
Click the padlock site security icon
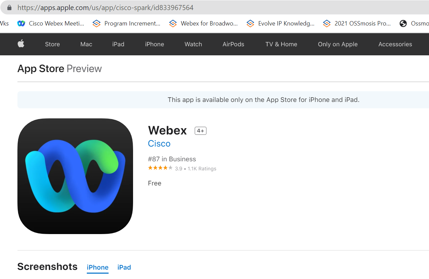(9, 7)
